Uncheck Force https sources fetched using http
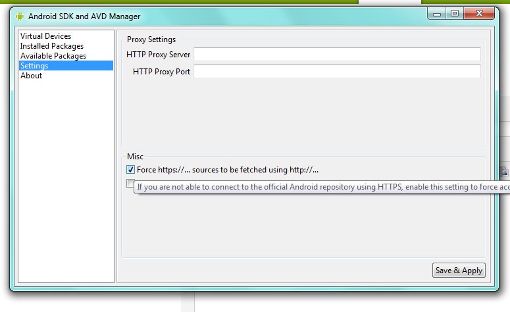Image resolution: width=510 pixels, height=312 pixels. 130,170
